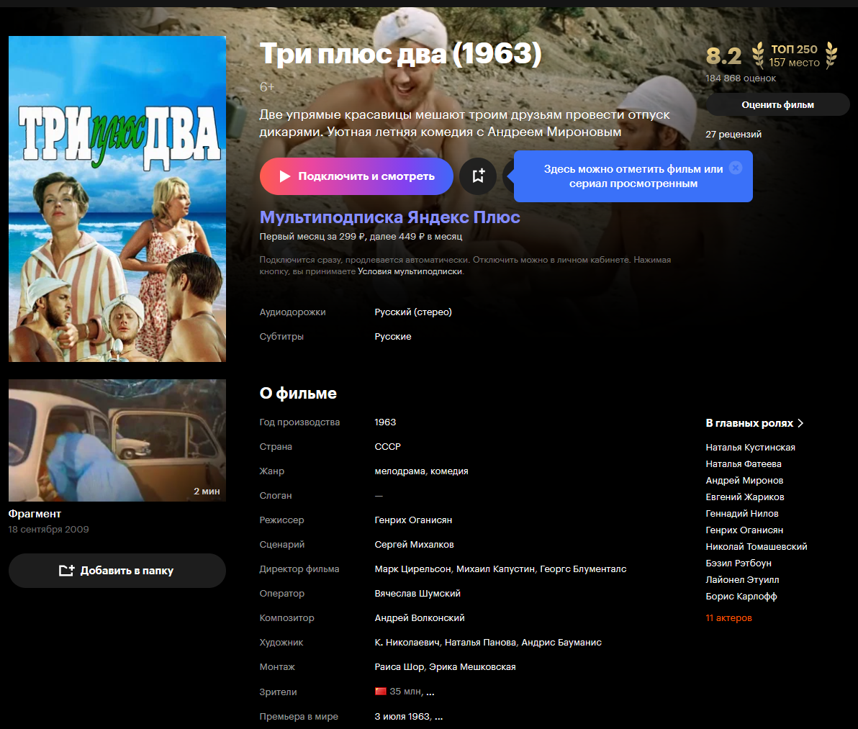Click the 'Подключить и смотреть' play button

point(356,176)
